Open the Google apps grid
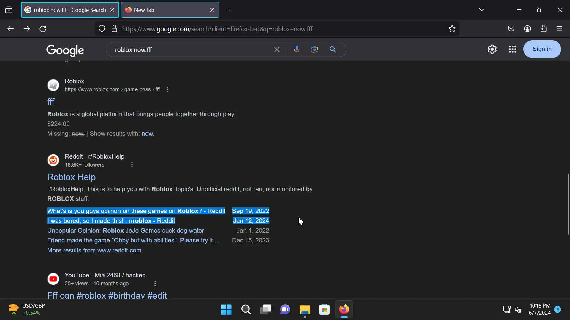Image resolution: width=570 pixels, height=320 pixels. pyautogui.click(x=512, y=49)
